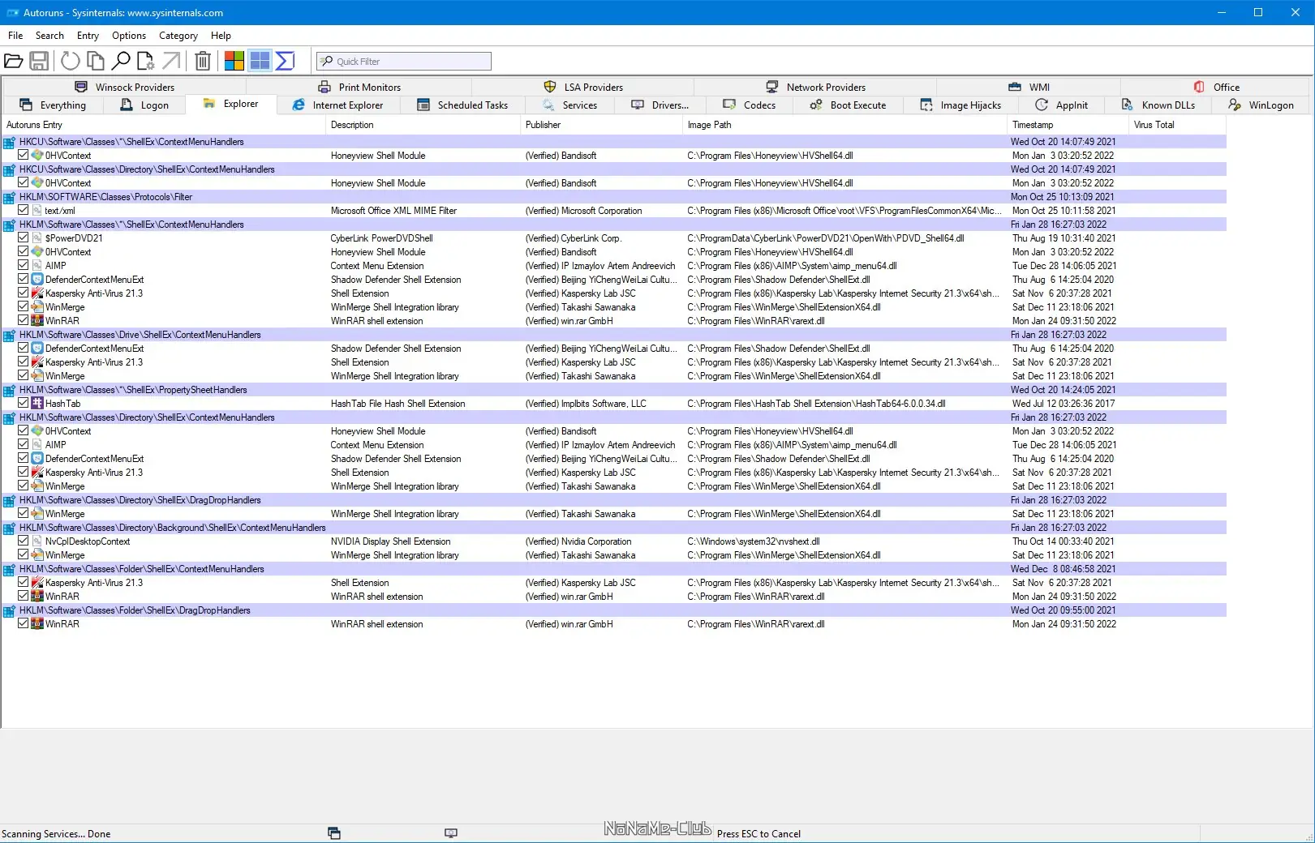Viewport: 1315px width, 843px height.
Task: Click the file icon beside $PowerDVD21
Action: point(37,238)
